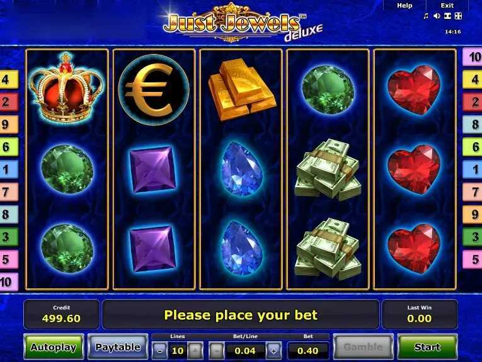Increase the Bet/Line amount
This screenshot has width=482, height=362.
[x=273, y=350]
